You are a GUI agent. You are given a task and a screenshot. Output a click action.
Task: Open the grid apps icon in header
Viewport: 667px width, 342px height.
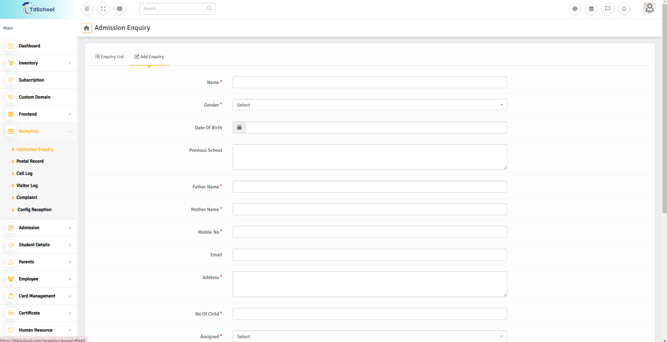(x=120, y=9)
